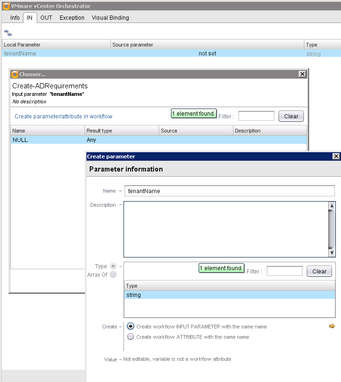Click the Name field containing tenantName

point(229,191)
